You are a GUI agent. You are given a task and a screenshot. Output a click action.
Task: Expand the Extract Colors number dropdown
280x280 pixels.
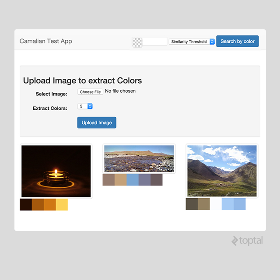85,106
